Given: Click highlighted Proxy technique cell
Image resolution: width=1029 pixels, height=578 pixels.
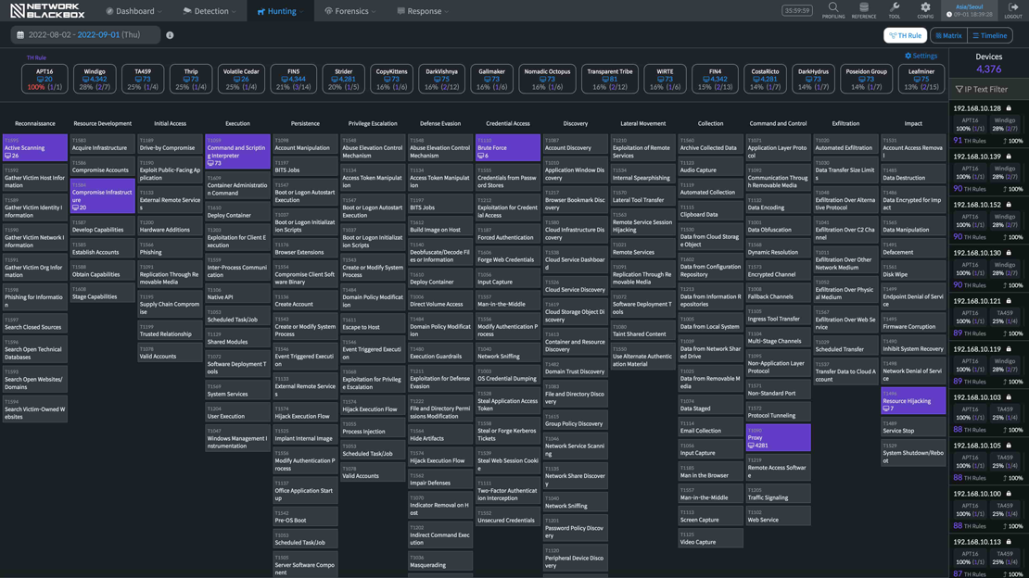Looking at the screenshot, I should pyautogui.click(x=778, y=437).
